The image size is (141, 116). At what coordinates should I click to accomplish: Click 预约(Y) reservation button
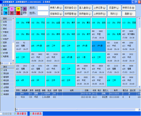pos(114,14)
